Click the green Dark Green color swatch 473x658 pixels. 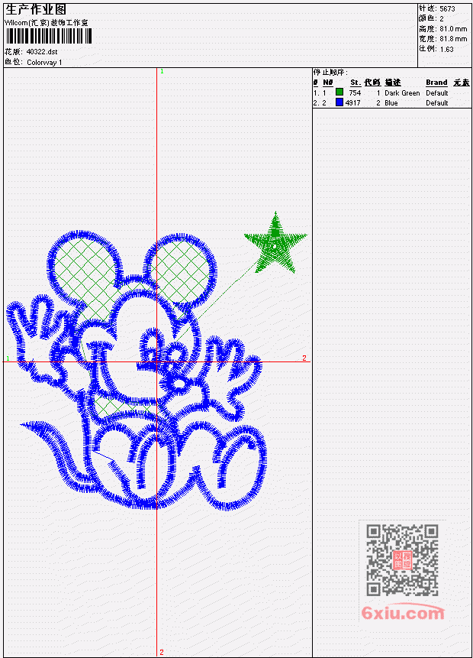click(x=339, y=92)
